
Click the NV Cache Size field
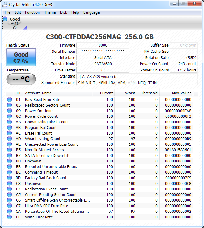pos(184,51)
